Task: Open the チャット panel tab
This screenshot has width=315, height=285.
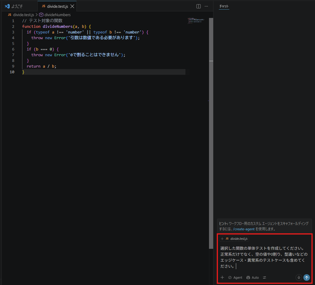Action: pos(224,6)
